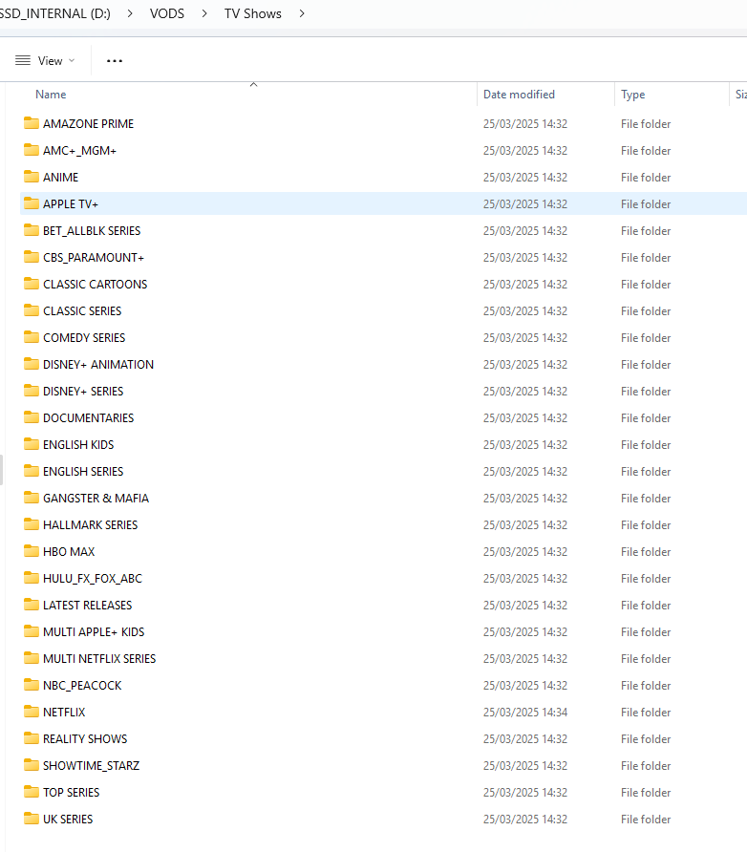Select the DOCUMENTARIES folder name

point(89,417)
